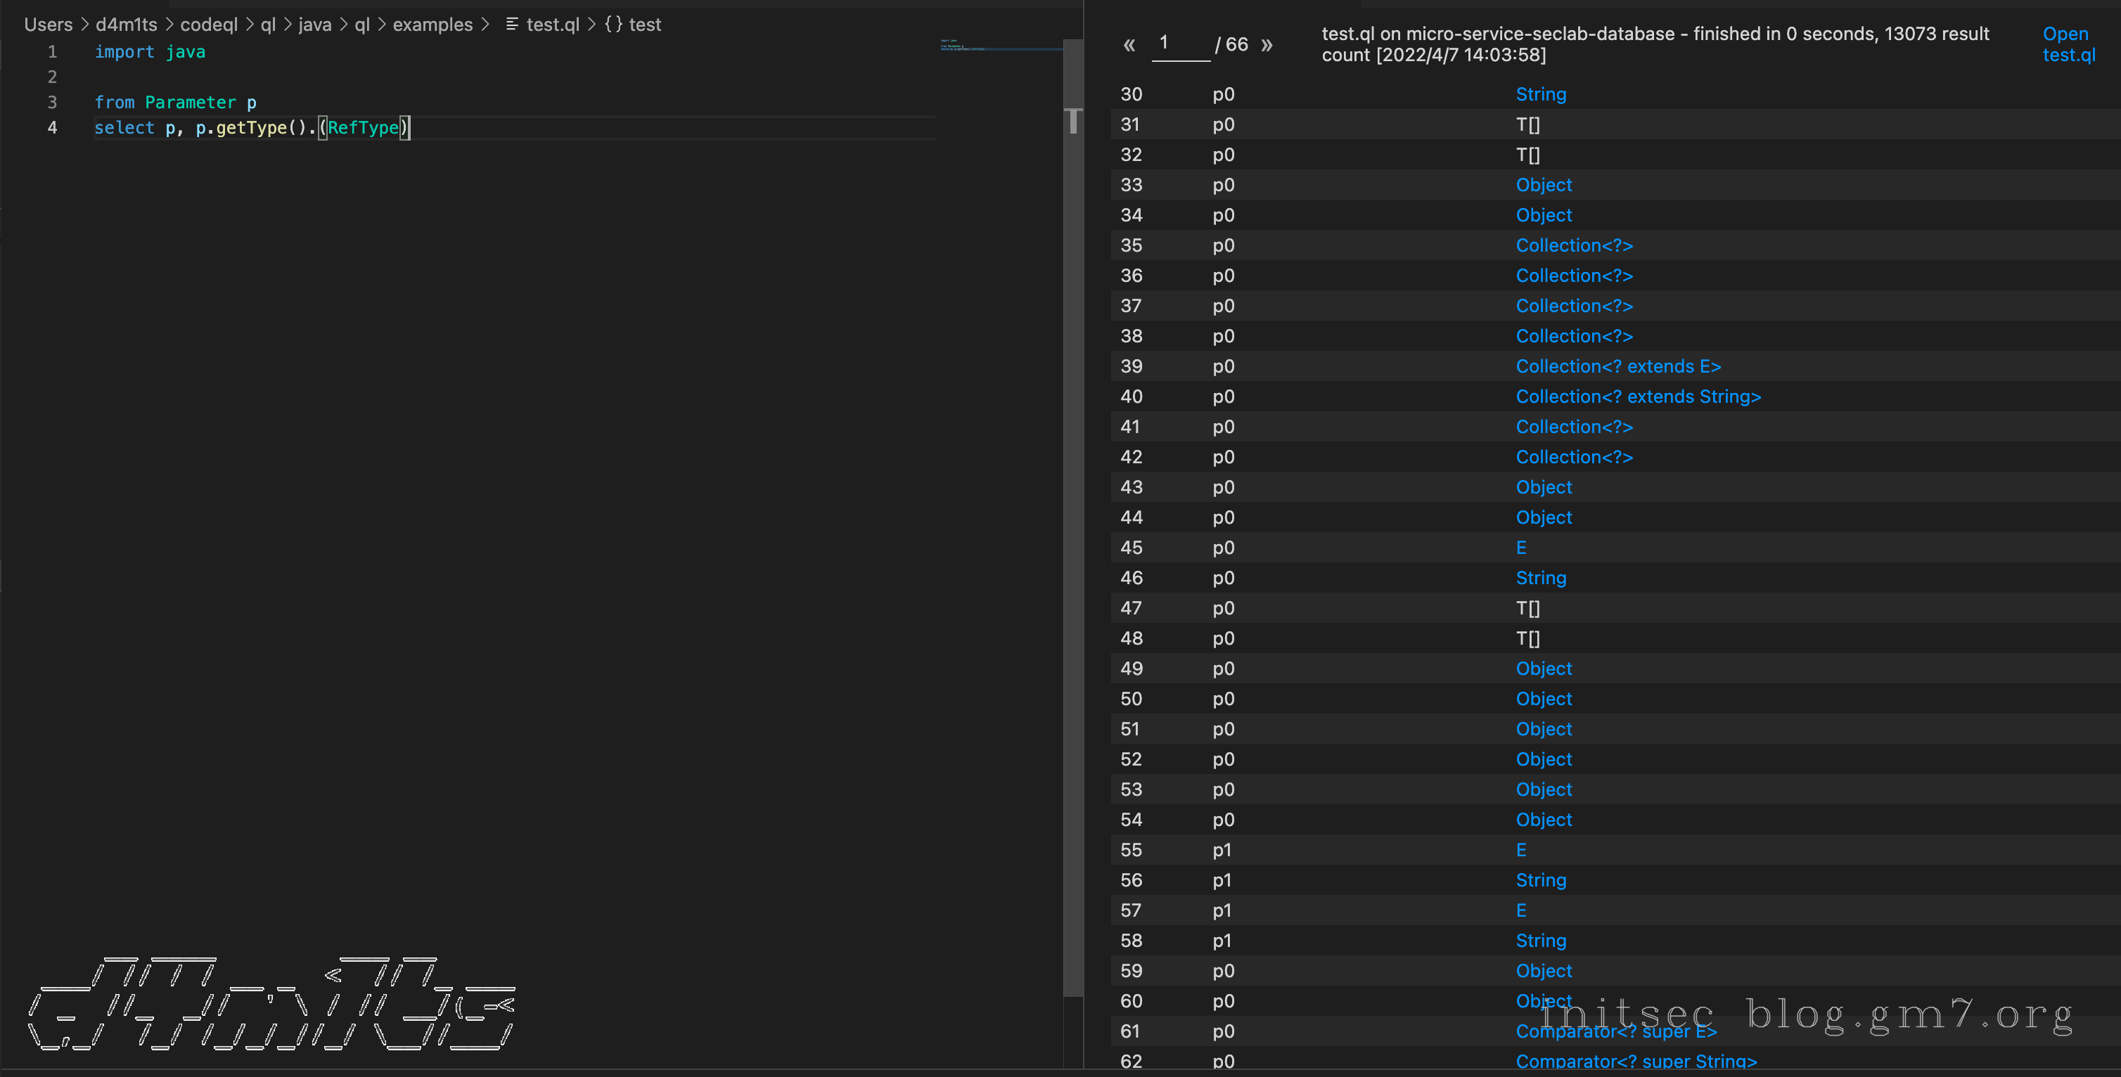The height and width of the screenshot is (1077, 2121).
Task: Click line number 4 in gutter
Action: (x=52, y=128)
